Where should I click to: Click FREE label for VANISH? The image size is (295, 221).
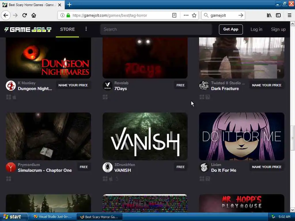180,167
